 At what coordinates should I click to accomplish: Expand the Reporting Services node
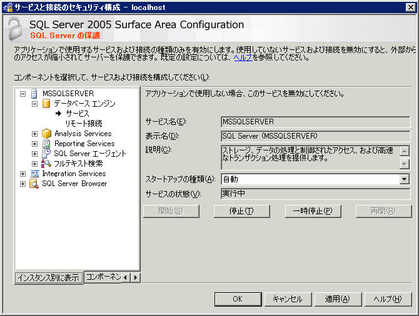pyautogui.click(x=34, y=144)
